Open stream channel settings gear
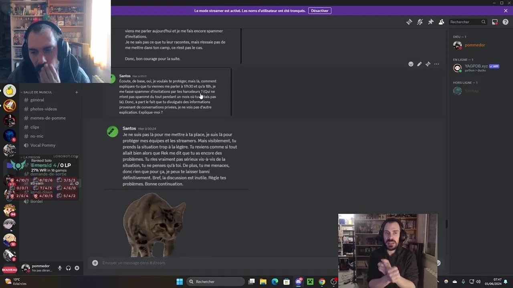This screenshot has width=513, height=288. tap(77, 183)
